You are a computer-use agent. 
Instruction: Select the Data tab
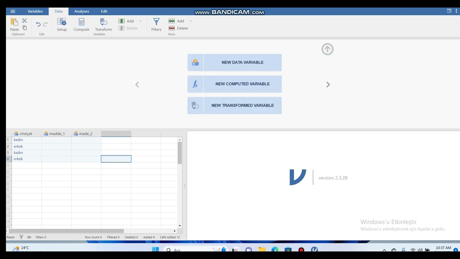point(59,11)
